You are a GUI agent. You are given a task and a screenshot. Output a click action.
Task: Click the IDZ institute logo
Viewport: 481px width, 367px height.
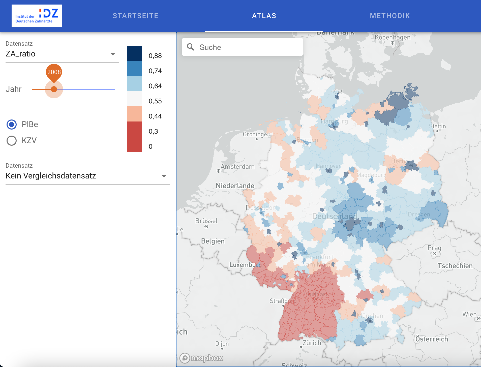[37, 16]
